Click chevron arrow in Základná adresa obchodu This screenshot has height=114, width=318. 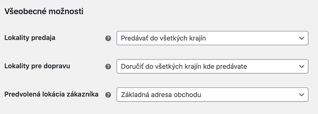[x=301, y=94]
